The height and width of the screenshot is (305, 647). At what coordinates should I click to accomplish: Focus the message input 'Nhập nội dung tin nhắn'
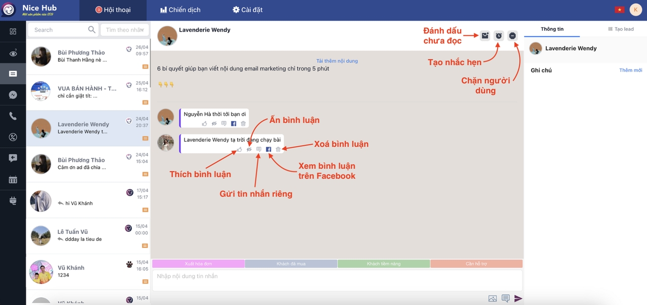(x=337, y=280)
